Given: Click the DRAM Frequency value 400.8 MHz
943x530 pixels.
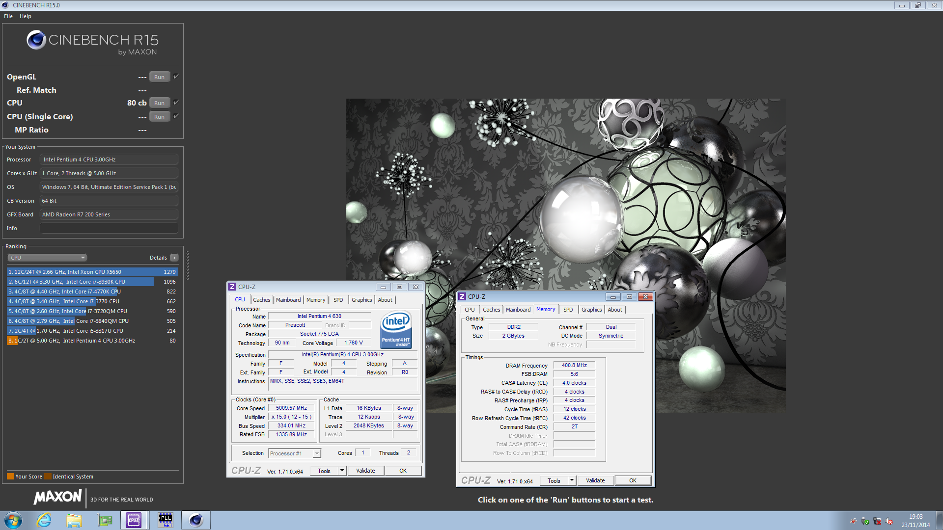Looking at the screenshot, I should [x=574, y=365].
